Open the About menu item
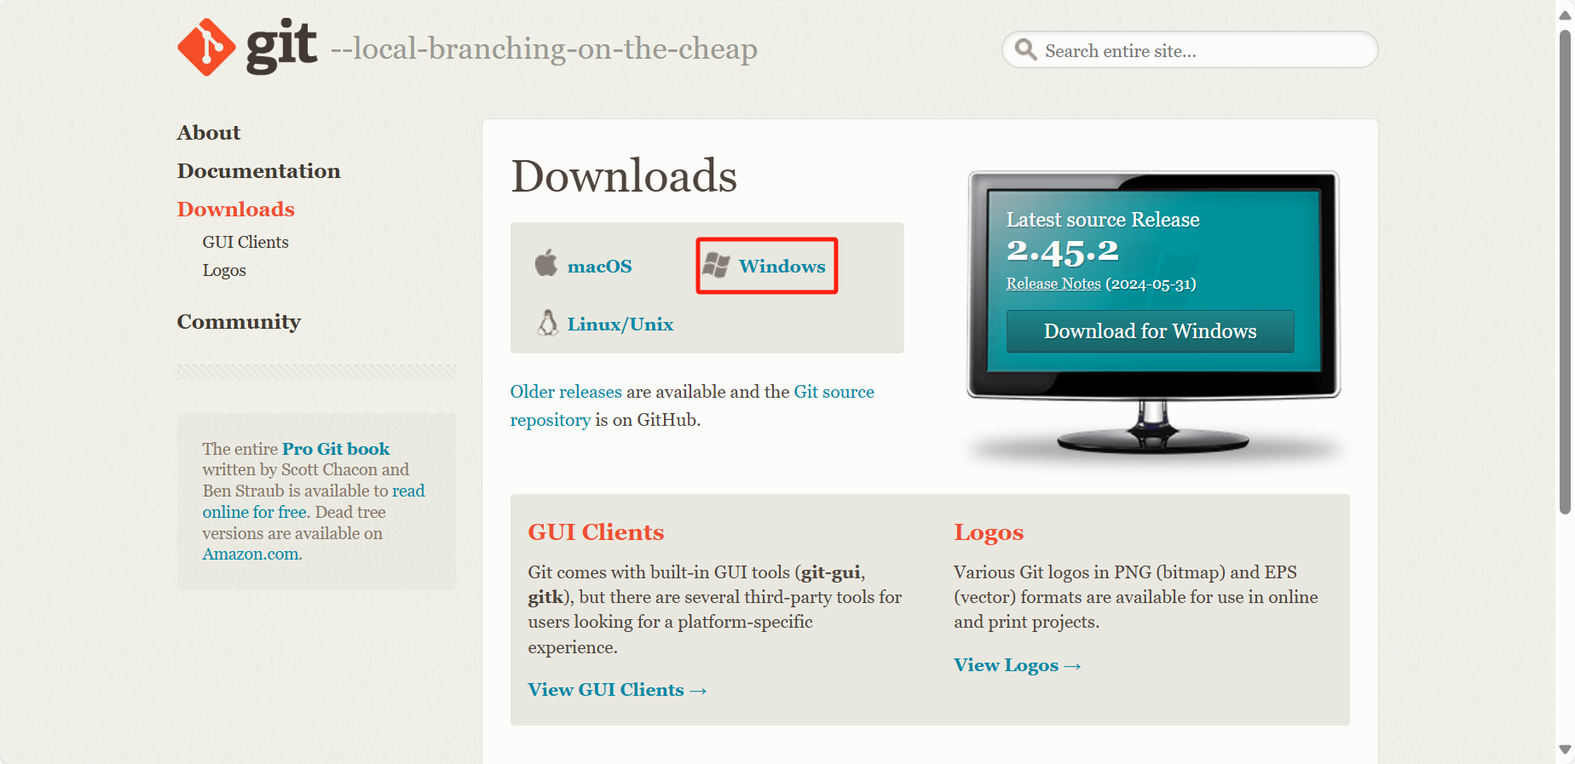 pyautogui.click(x=209, y=133)
